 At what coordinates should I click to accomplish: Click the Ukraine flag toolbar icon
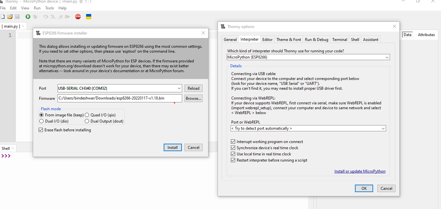click(x=88, y=17)
